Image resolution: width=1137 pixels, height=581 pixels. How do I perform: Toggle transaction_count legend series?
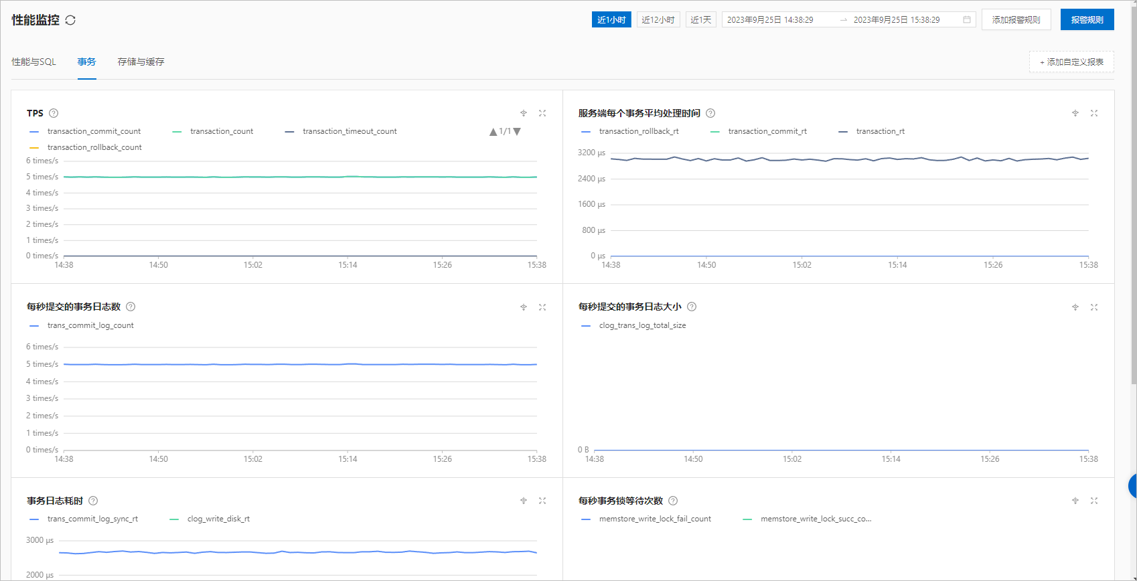(x=213, y=131)
